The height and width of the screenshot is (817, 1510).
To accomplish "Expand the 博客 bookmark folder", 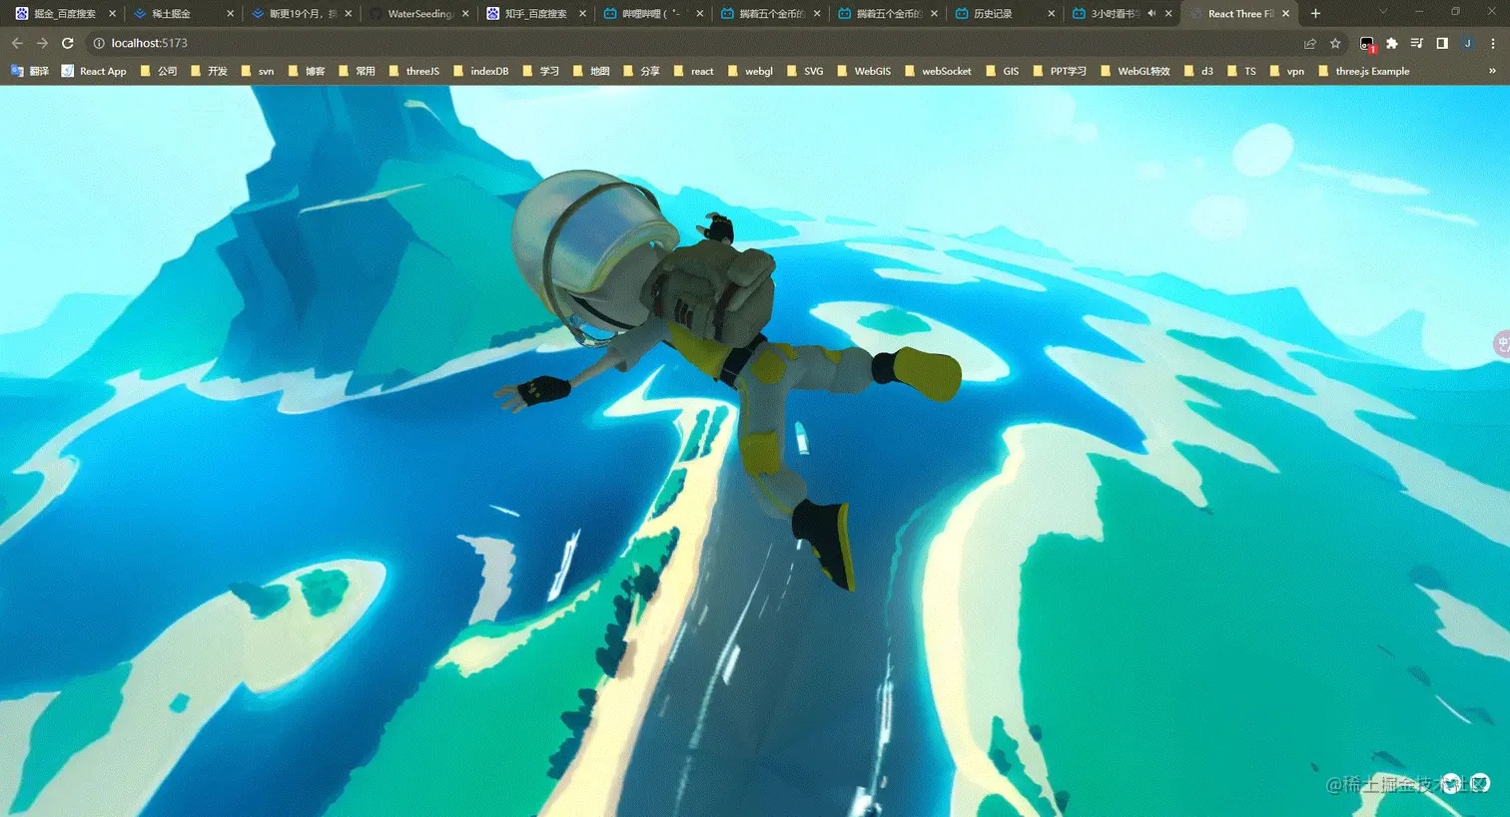I will click(307, 71).
